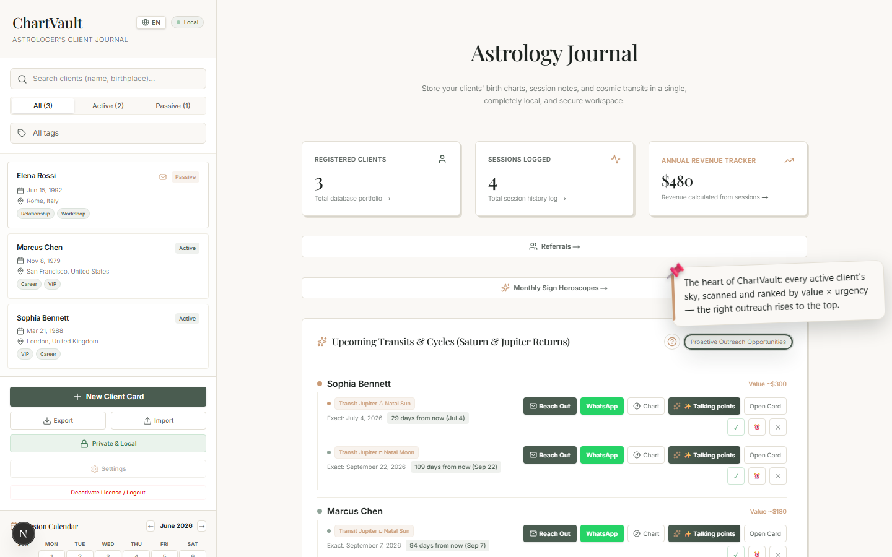Screen dimensions: 892x557
Task: Expand the Referrals section
Action: point(554,246)
